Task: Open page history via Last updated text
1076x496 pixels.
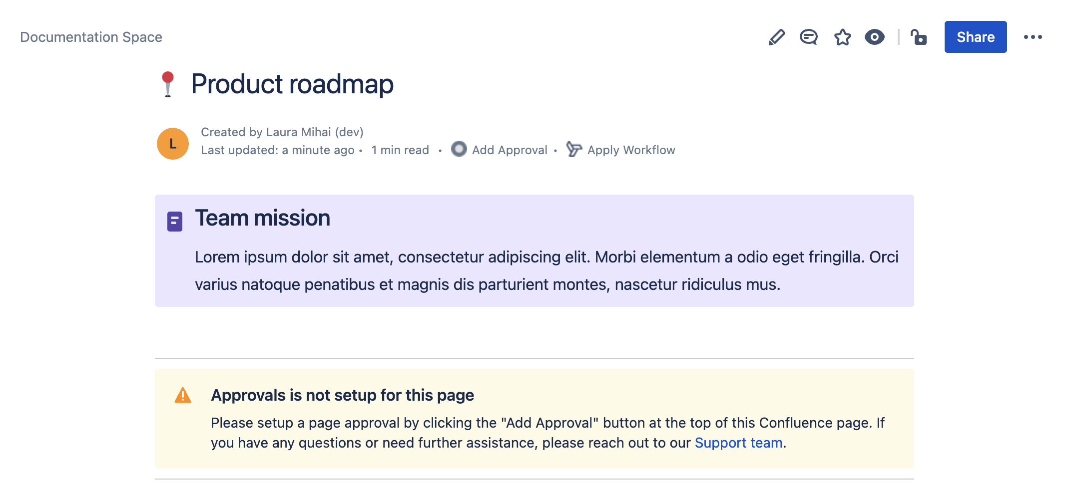Action: 277,150
